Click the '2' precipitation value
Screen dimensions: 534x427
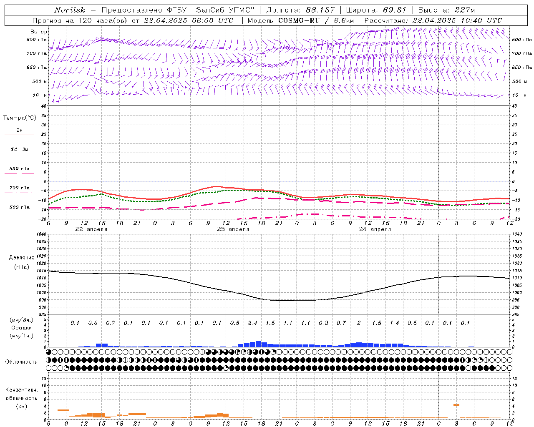[x=359, y=323]
